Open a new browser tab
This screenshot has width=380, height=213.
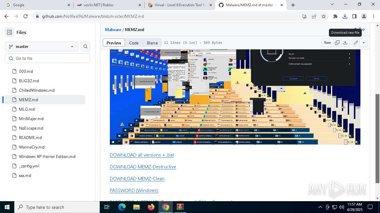pos(293,5)
